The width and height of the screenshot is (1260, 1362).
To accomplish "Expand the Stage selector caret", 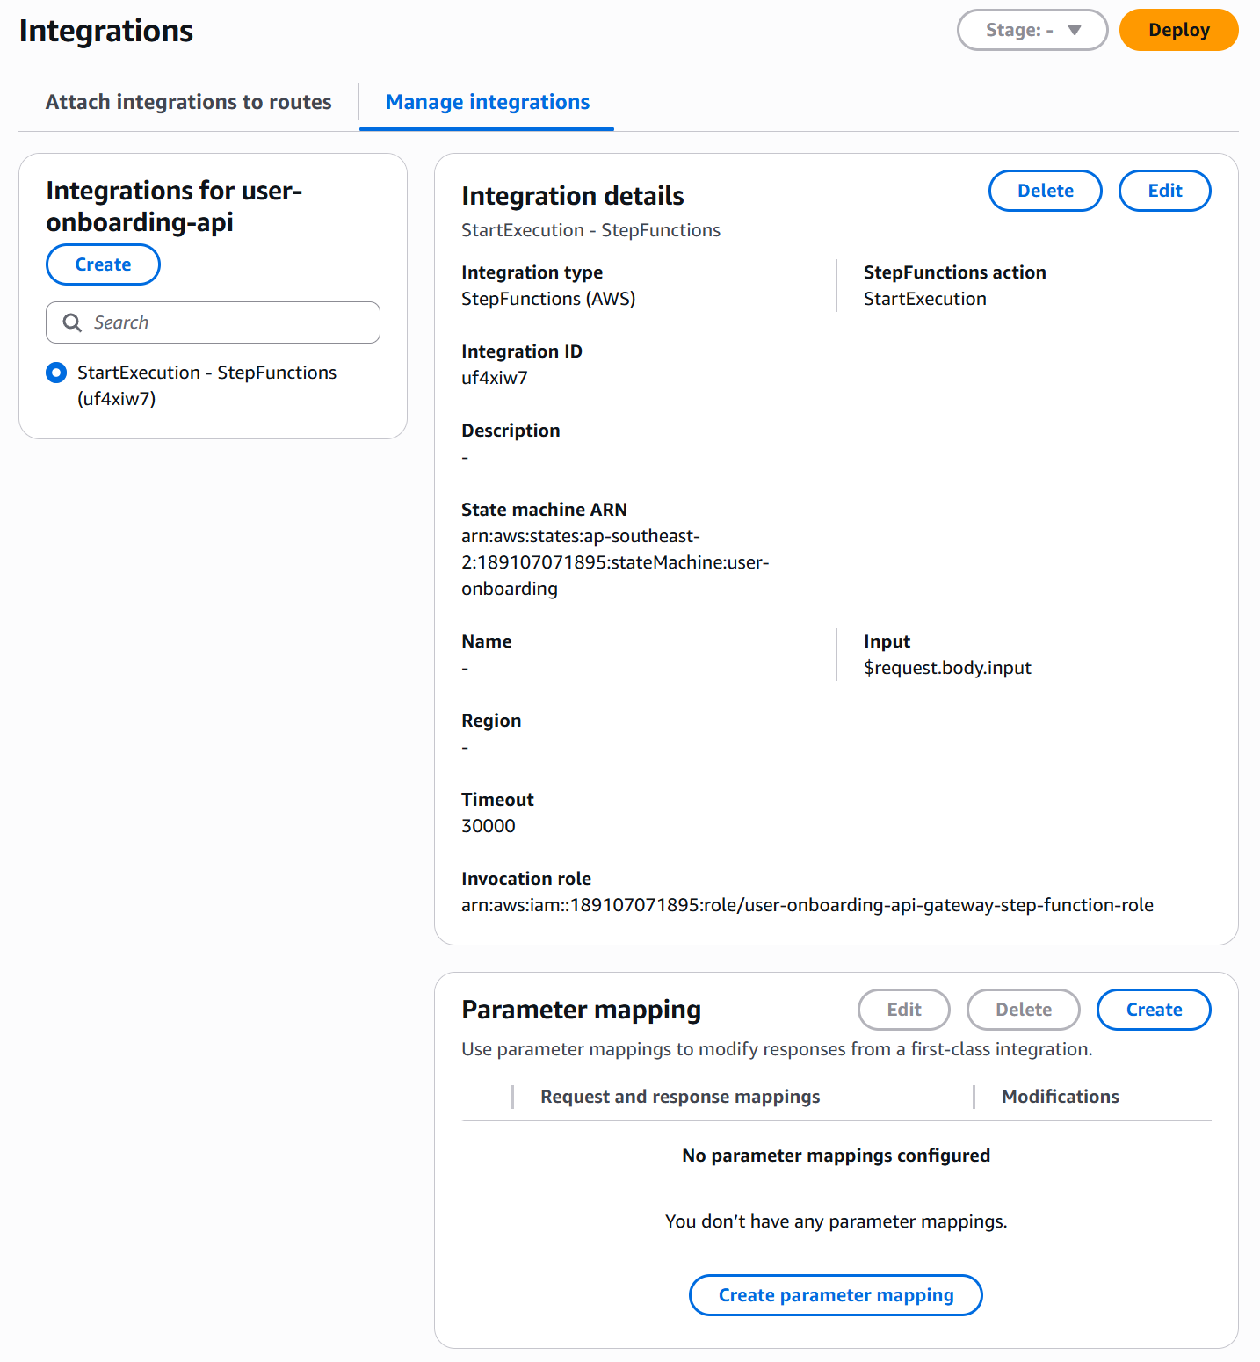I will point(1074,29).
